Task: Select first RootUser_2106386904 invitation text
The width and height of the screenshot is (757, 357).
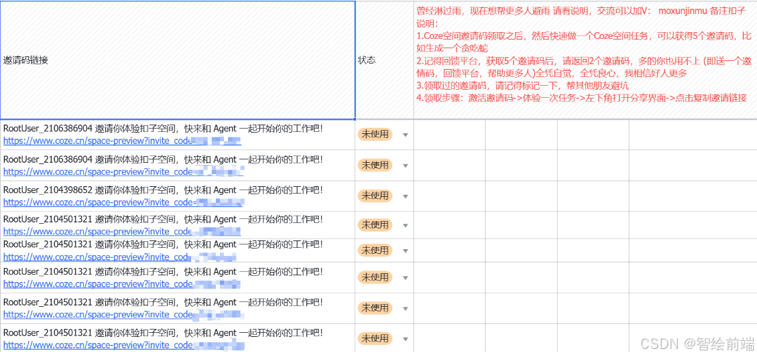Action: click(x=163, y=129)
